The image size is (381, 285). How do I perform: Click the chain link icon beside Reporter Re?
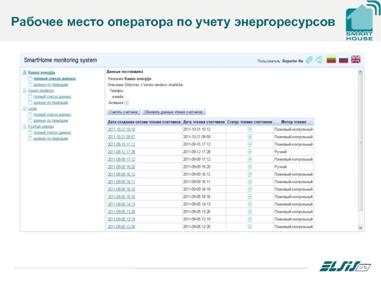point(309,60)
